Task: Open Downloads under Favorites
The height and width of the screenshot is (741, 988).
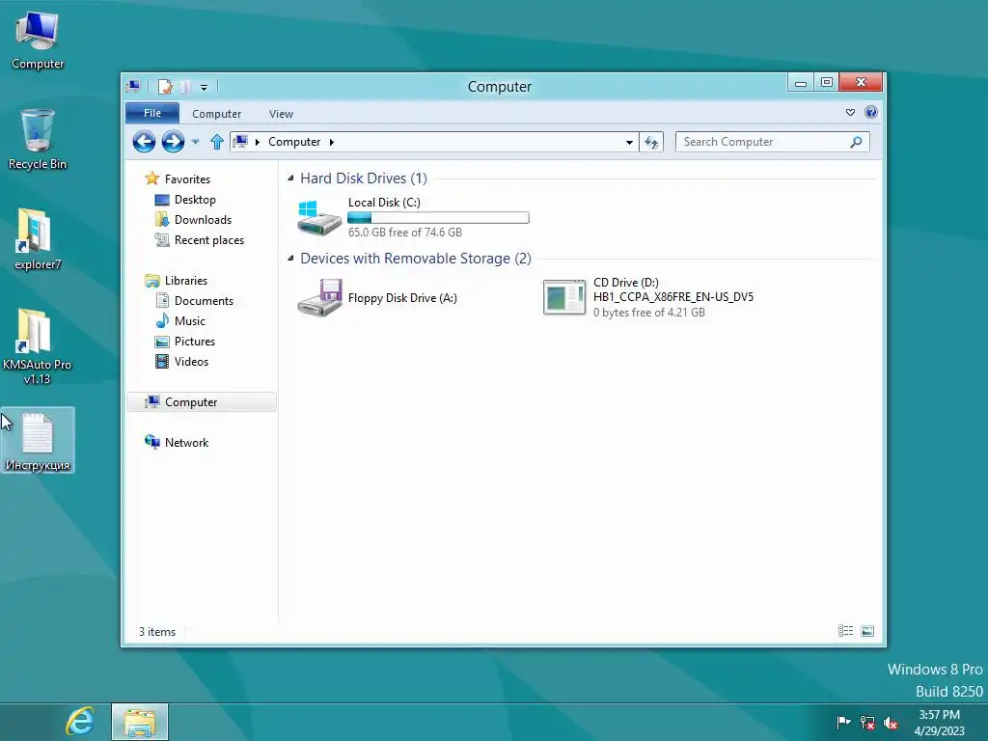Action: tap(203, 220)
